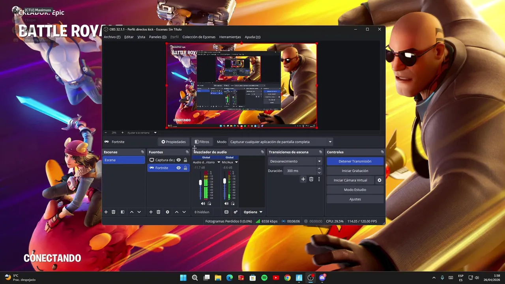Viewport: 505px width, 284px height.
Task: Open Ajustes settings button
Action: tap(355, 199)
